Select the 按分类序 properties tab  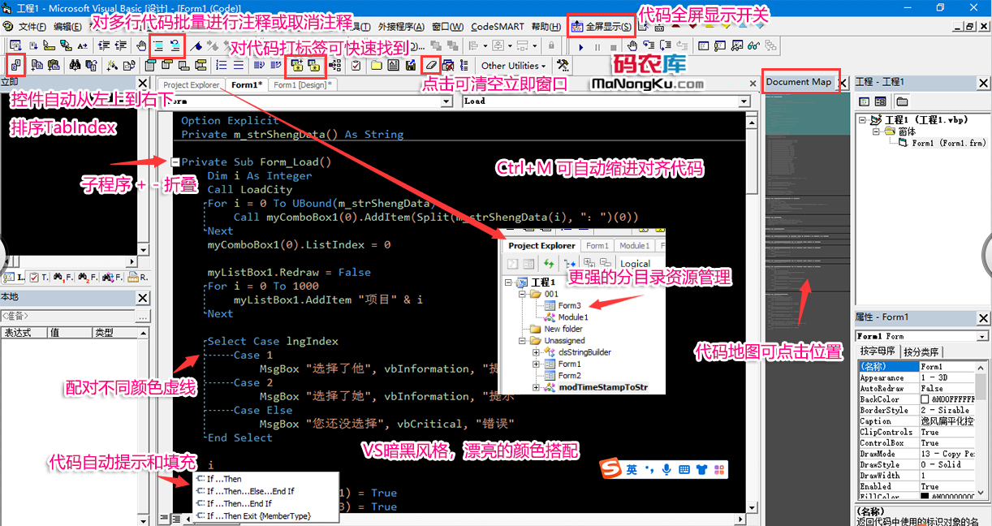[921, 351]
